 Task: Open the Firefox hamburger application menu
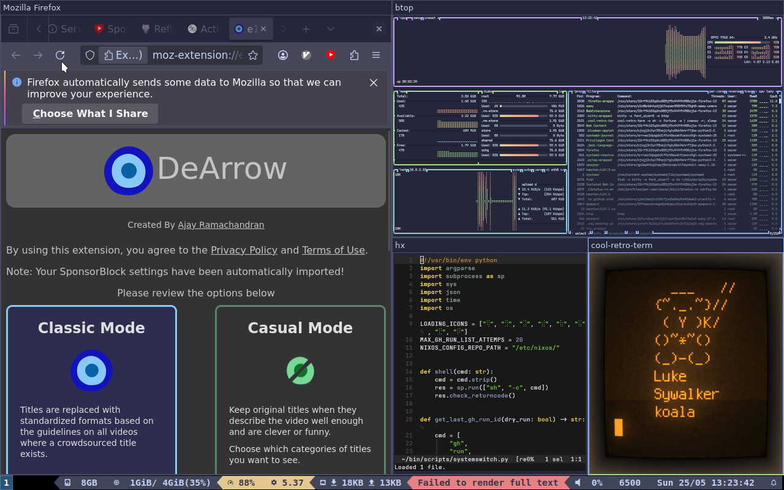pos(376,55)
